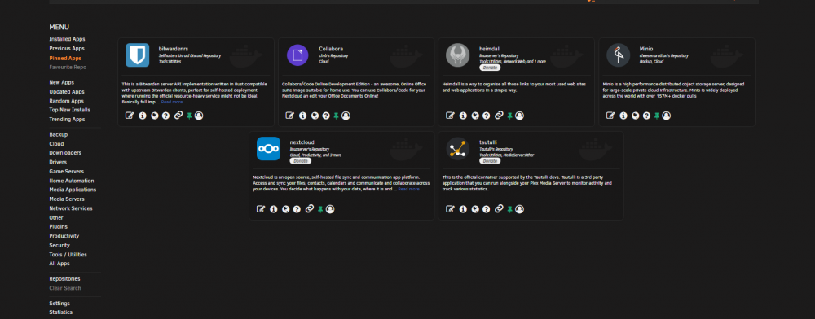Screen dimensions: 815x319
Task: Open the edit icon on the tautulli card
Action: click(450, 209)
